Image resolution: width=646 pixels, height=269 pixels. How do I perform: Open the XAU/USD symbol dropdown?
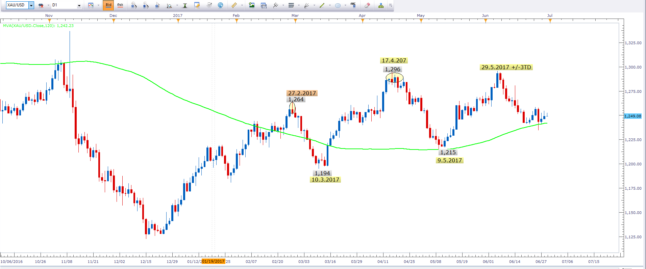pos(31,5)
